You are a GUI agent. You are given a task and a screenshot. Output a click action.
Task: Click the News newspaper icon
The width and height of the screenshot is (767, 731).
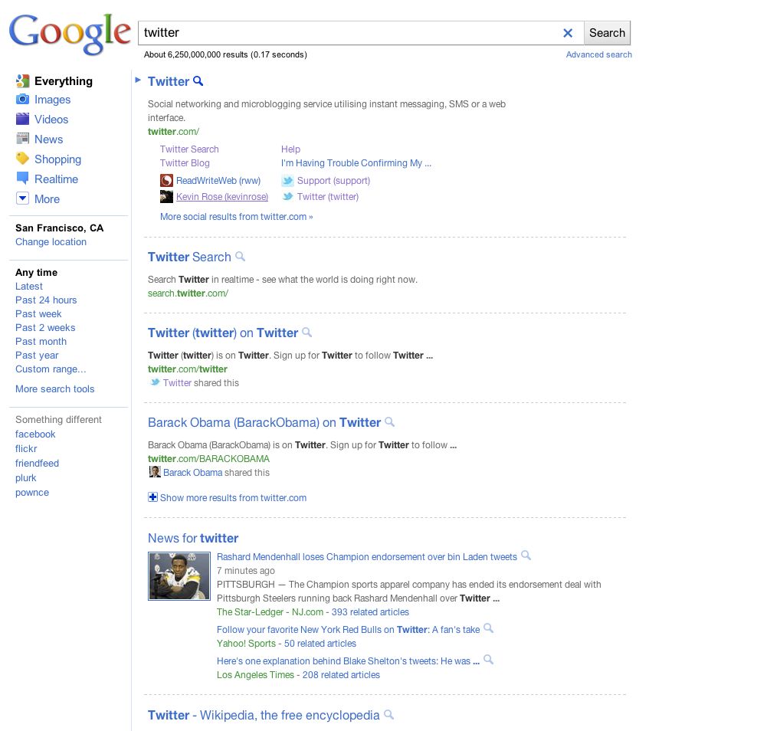(x=22, y=139)
